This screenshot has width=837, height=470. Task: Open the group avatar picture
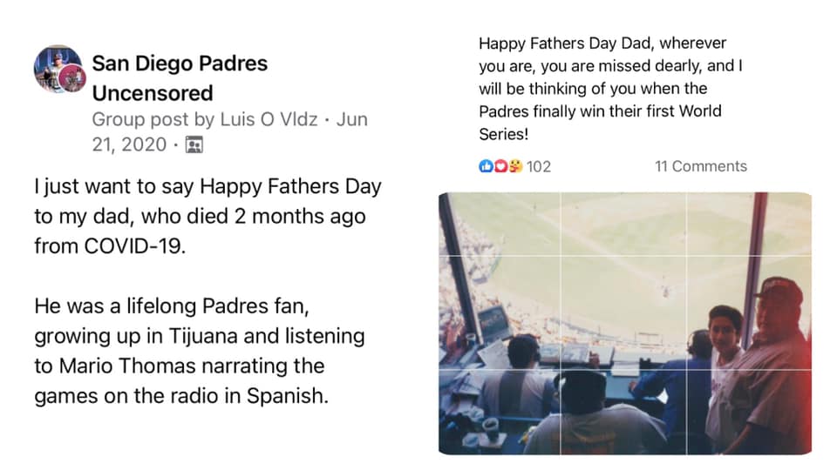click(59, 69)
